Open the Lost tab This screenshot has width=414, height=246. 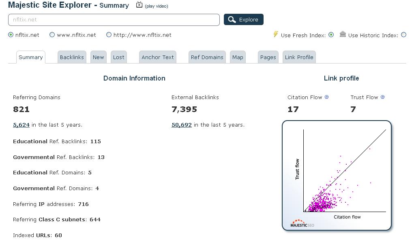pyautogui.click(x=118, y=57)
